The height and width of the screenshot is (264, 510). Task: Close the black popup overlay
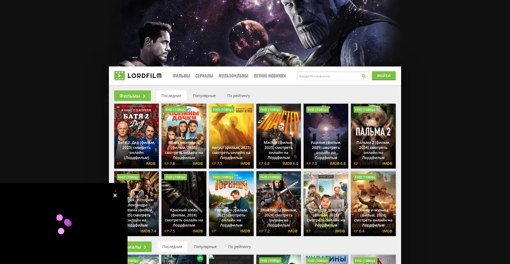(115, 195)
